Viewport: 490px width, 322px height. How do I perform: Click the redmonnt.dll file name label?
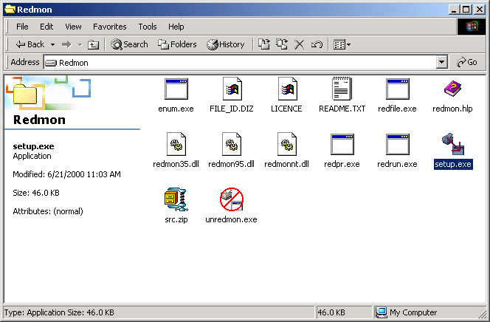click(286, 164)
